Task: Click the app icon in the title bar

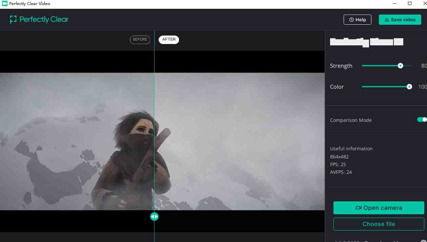Action: pyautogui.click(x=4, y=3)
